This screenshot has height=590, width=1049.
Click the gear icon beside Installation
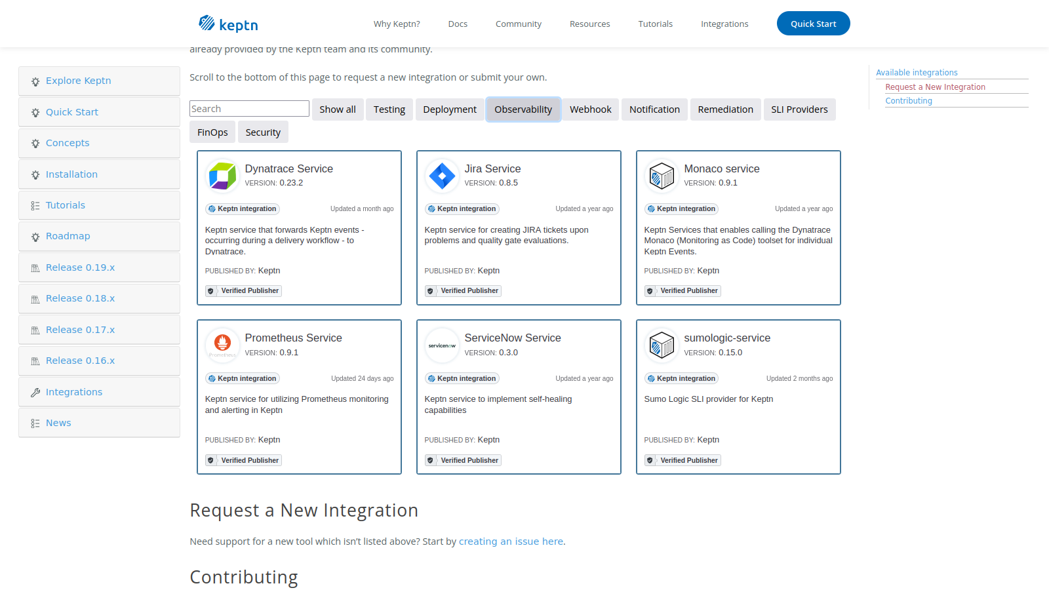click(35, 175)
